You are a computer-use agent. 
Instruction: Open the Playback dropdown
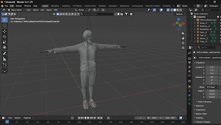pos(28,118)
